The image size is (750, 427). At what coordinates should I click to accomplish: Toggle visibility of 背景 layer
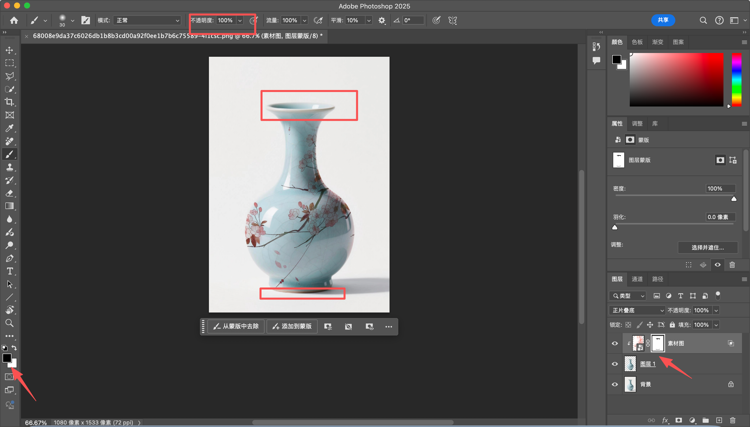click(615, 384)
